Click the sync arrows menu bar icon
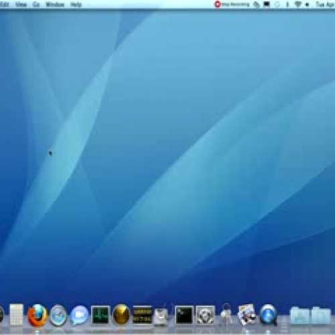 (x=257, y=5)
